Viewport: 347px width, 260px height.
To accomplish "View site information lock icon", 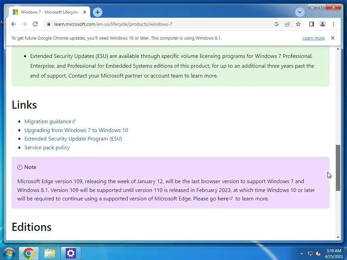I will 49,24.
